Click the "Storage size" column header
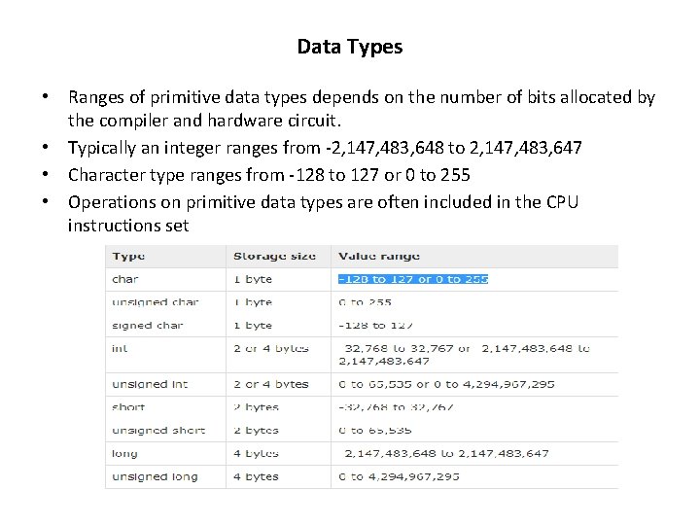 point(274,256)
